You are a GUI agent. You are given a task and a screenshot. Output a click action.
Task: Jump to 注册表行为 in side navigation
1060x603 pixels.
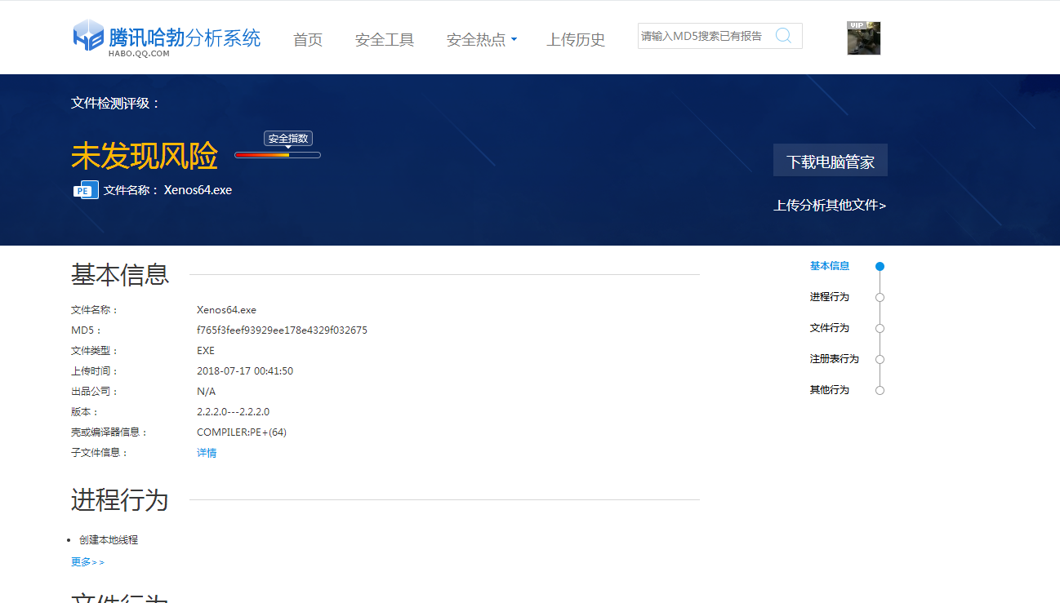835,359
